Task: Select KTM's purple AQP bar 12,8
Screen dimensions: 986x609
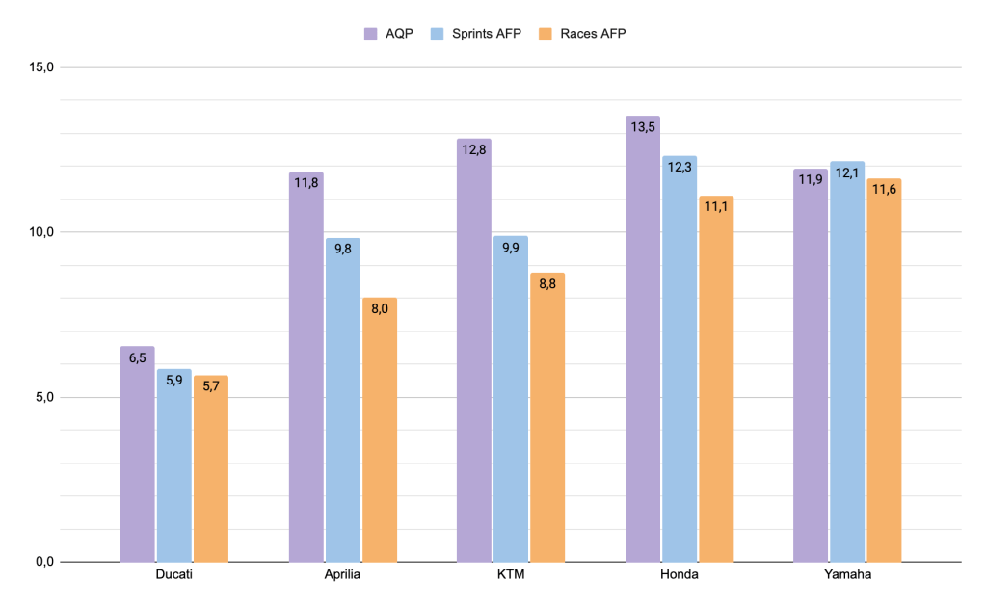Action: pyautogui.click(x=474, y=350)
